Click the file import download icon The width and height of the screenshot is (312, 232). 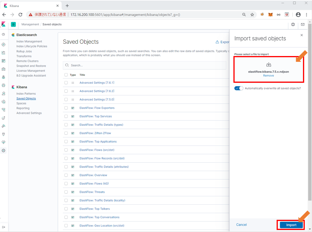coord(269,64)
